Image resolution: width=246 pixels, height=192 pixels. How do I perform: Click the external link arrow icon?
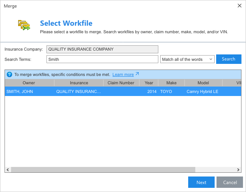pos(137,74)
